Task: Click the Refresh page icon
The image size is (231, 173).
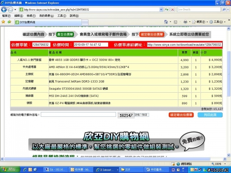Action: coord(167,10)
